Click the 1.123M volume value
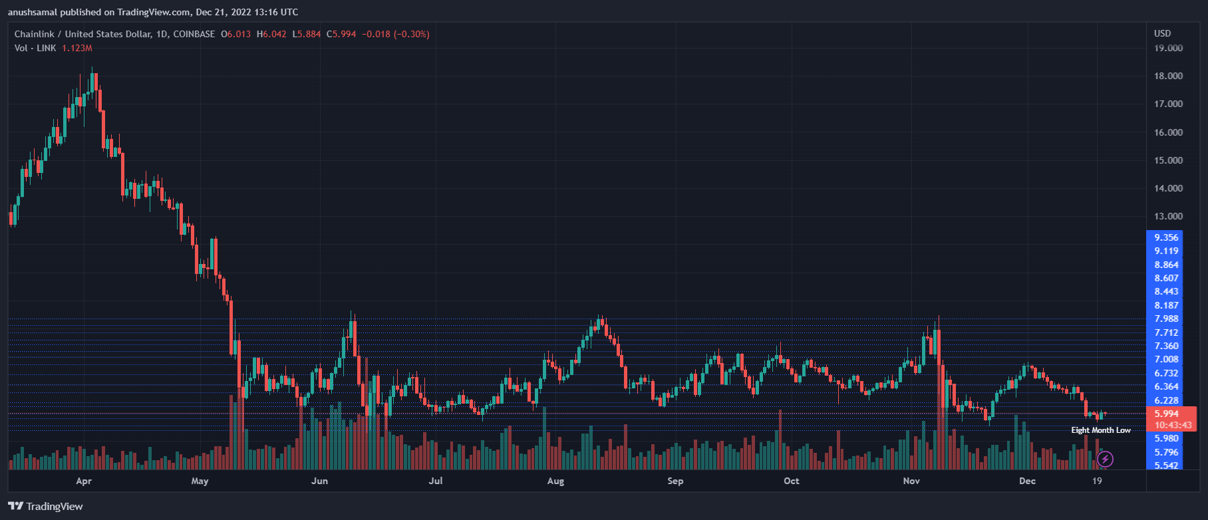 77,48
